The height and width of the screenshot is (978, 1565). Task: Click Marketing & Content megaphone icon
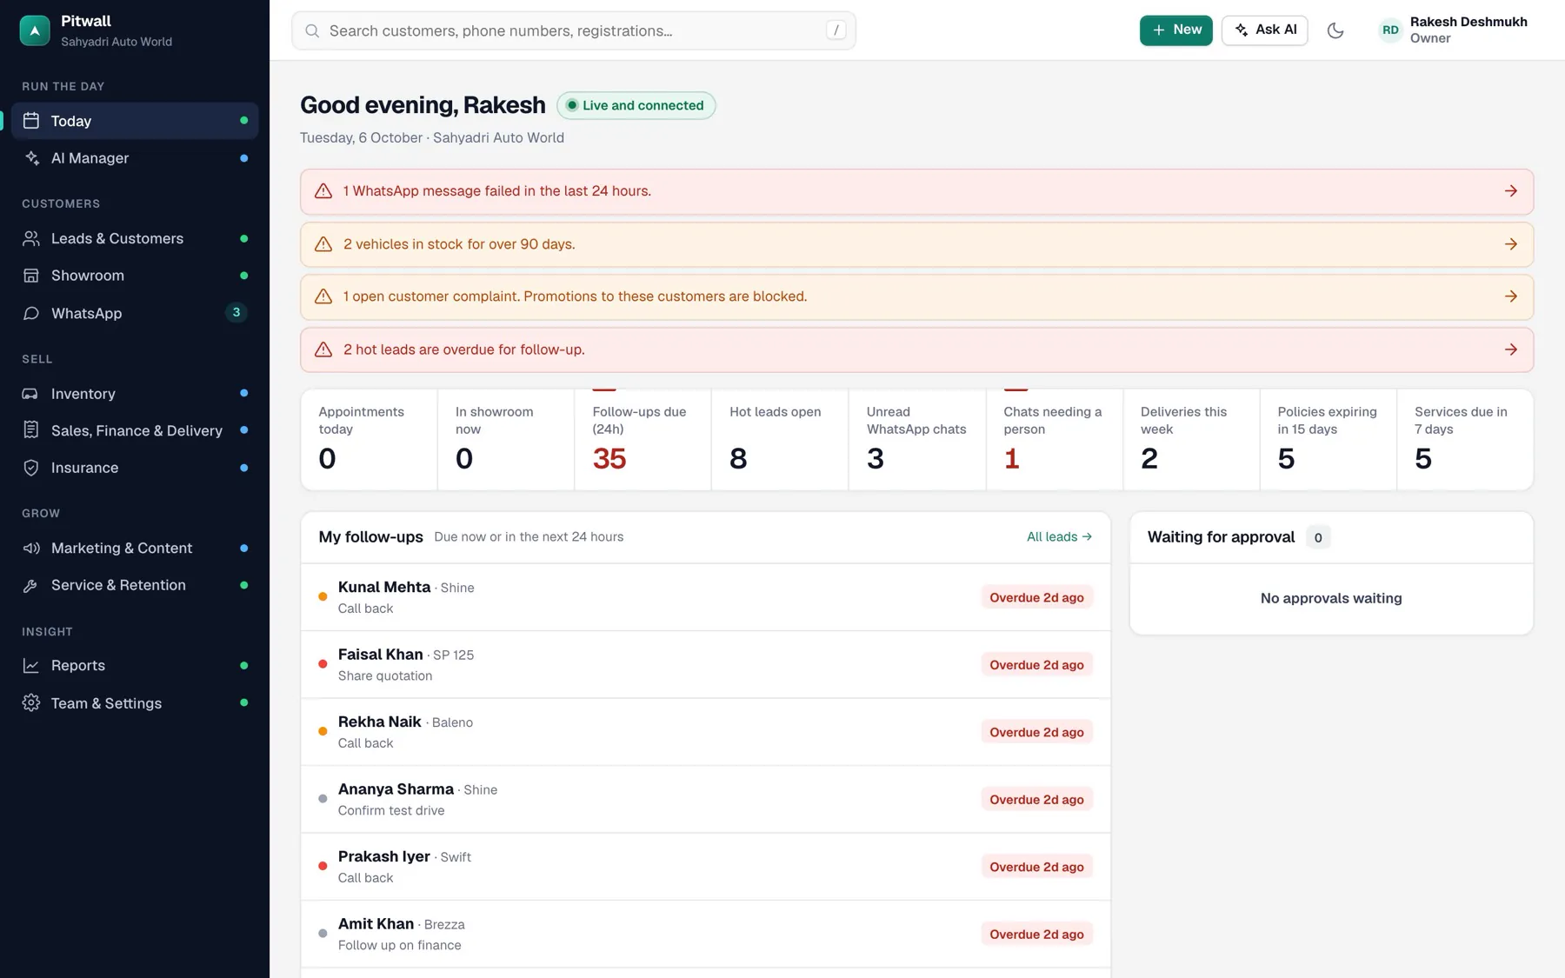pos(31,549)
